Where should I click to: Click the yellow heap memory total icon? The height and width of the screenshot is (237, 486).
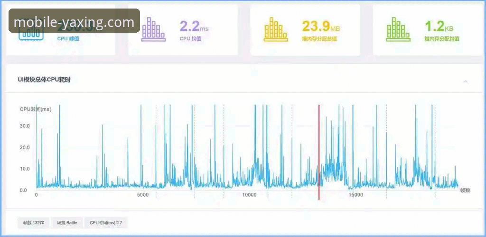(x=275, y=29)
